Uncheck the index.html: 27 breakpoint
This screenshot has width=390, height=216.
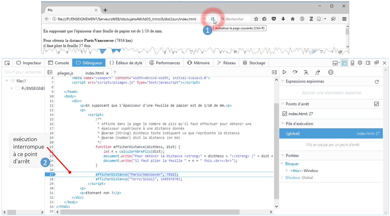[284, 114]
